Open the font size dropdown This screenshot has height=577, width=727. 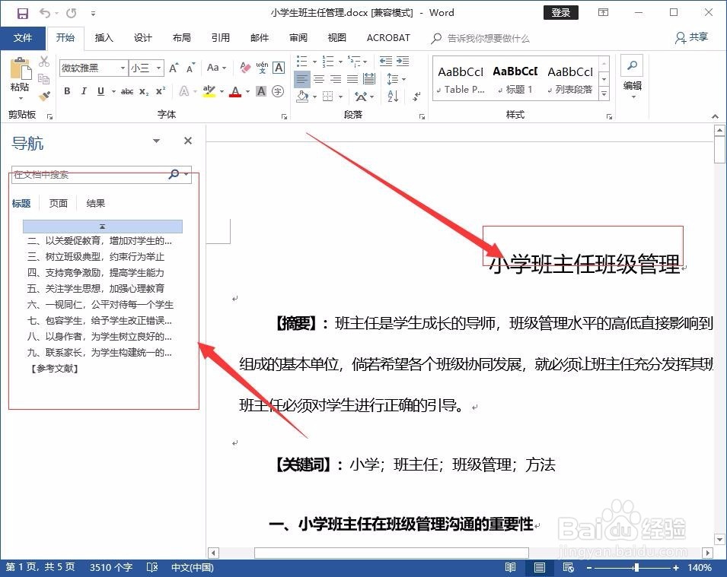pyautogui.click(x=158, y=68)
